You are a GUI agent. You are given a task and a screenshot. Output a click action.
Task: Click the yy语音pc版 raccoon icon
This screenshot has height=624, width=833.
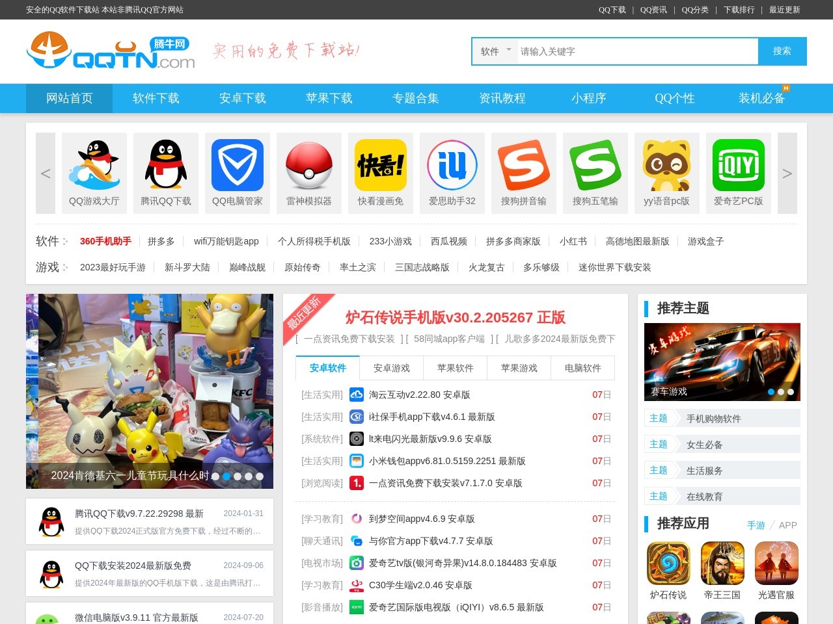(x=667, y=165)
